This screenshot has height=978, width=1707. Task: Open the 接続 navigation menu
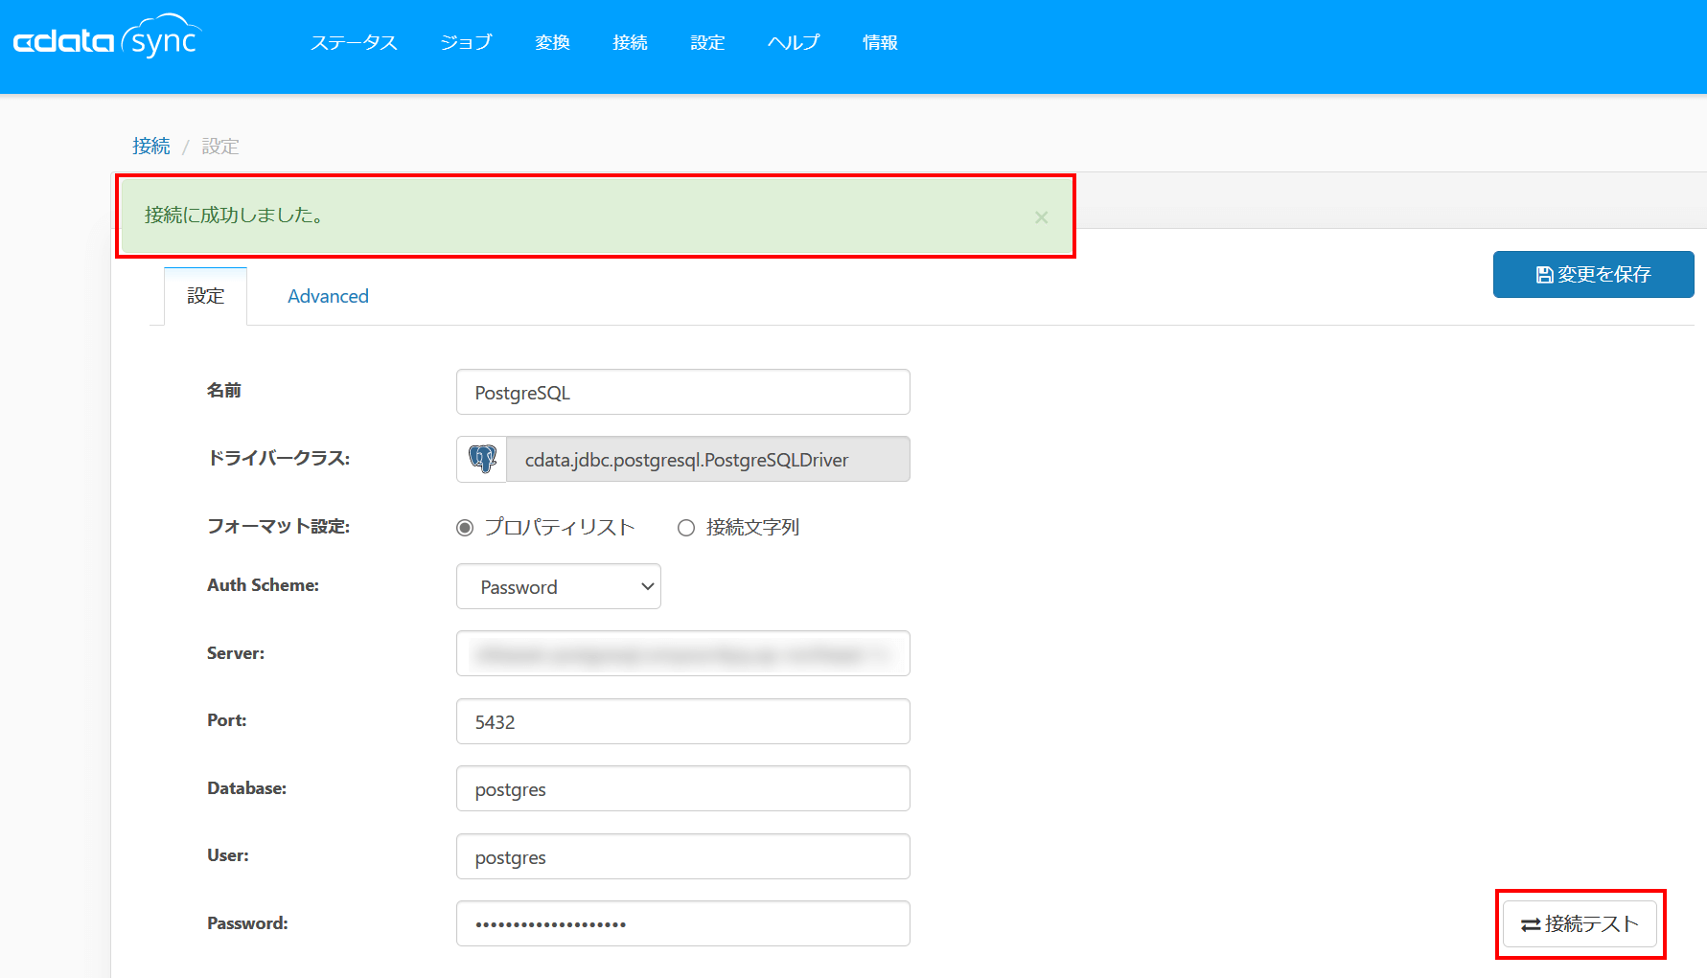pos(631,42)
